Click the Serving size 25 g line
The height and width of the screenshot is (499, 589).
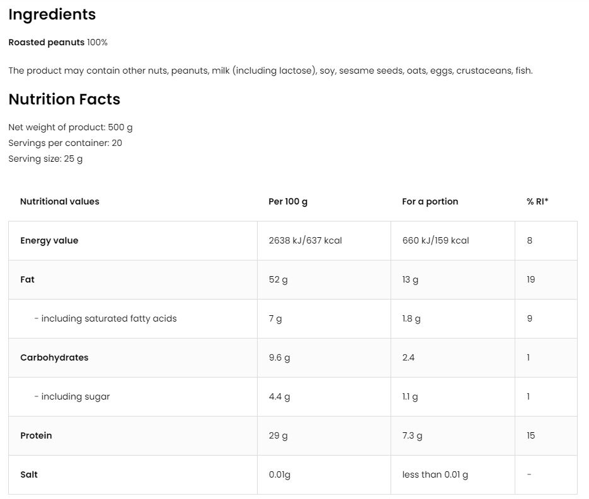tap(45, 159)
